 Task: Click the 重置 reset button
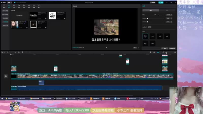tap(165, 48)
